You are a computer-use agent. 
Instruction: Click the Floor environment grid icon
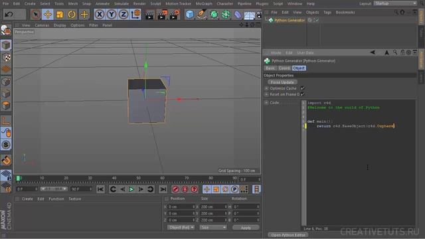250,15
